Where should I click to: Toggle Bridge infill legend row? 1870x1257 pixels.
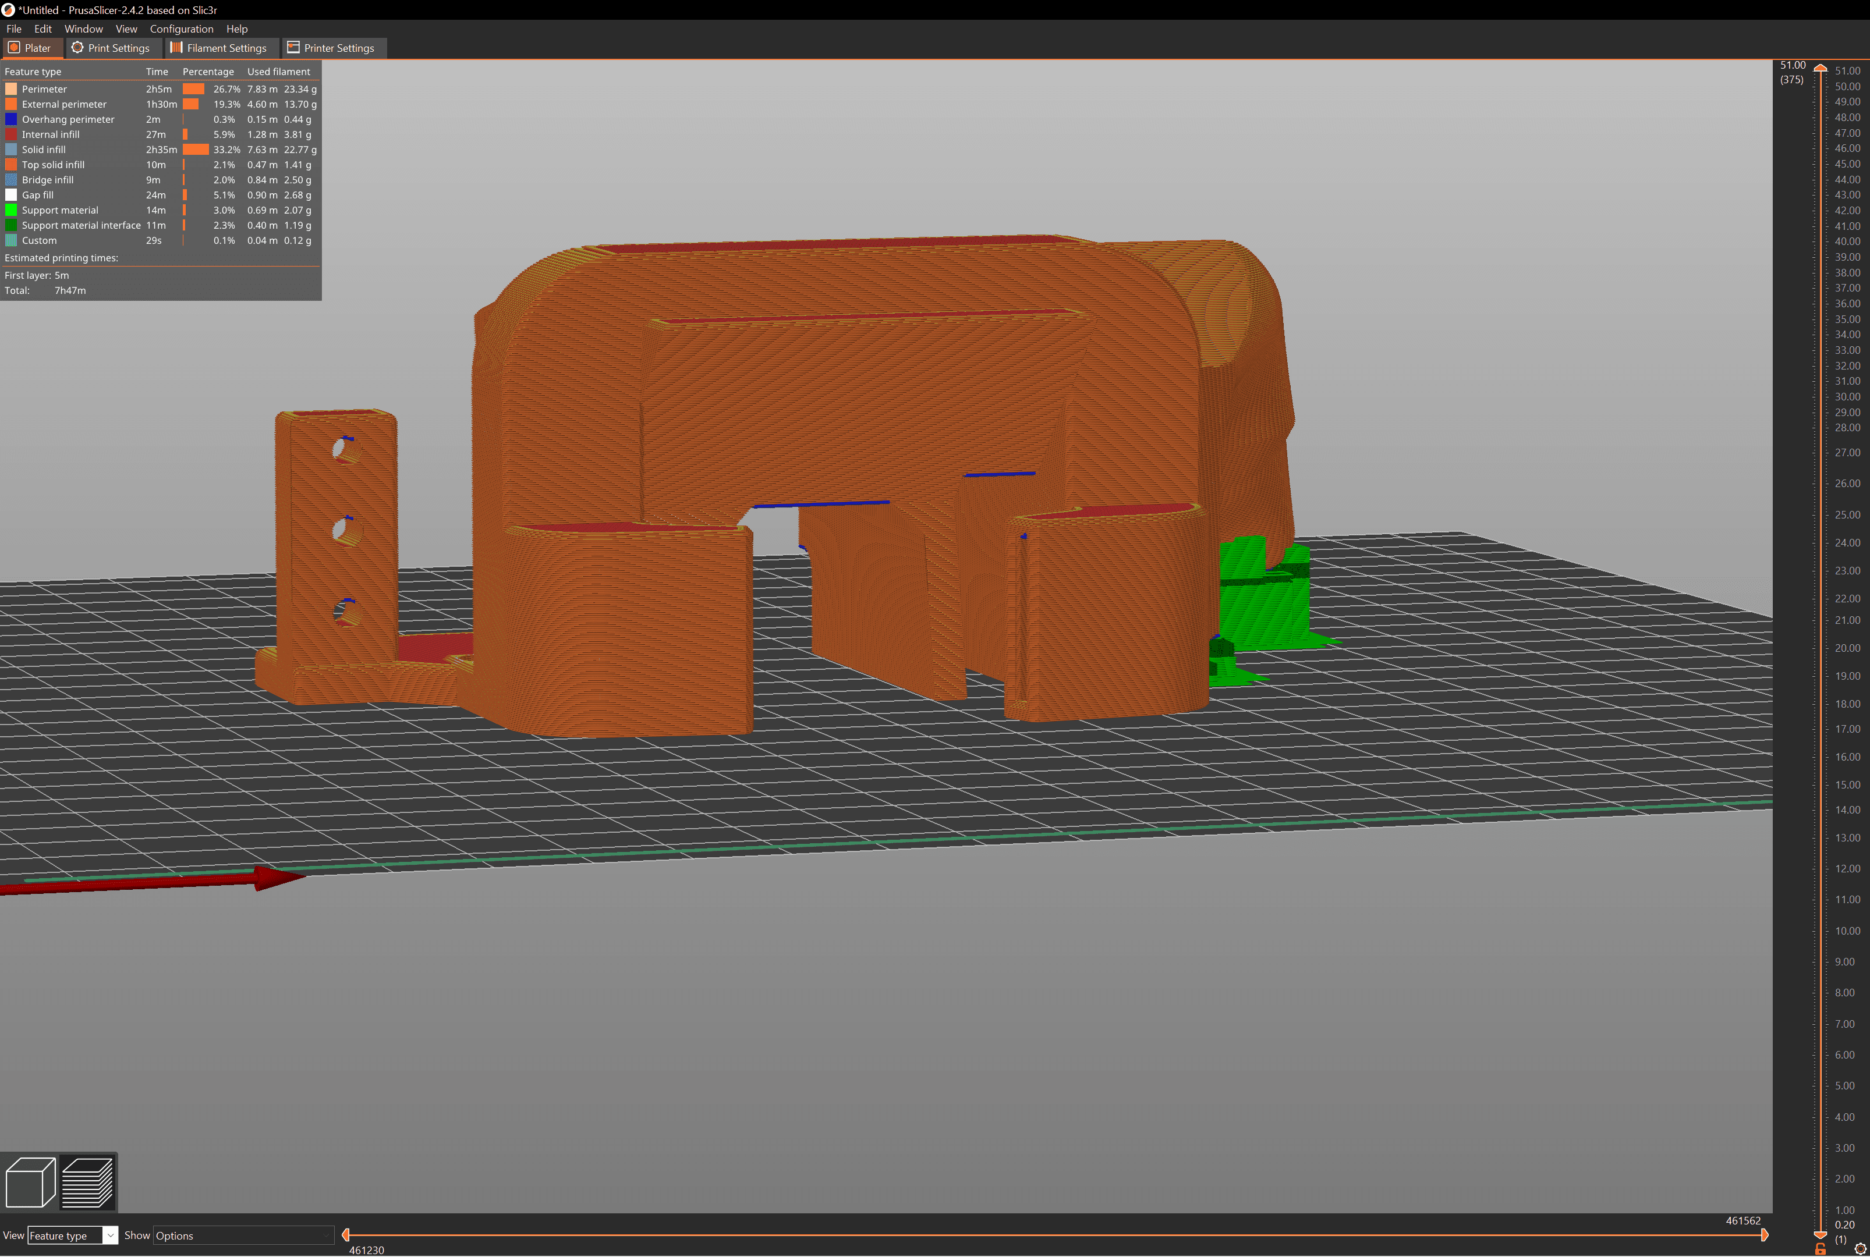click(160, 180)
